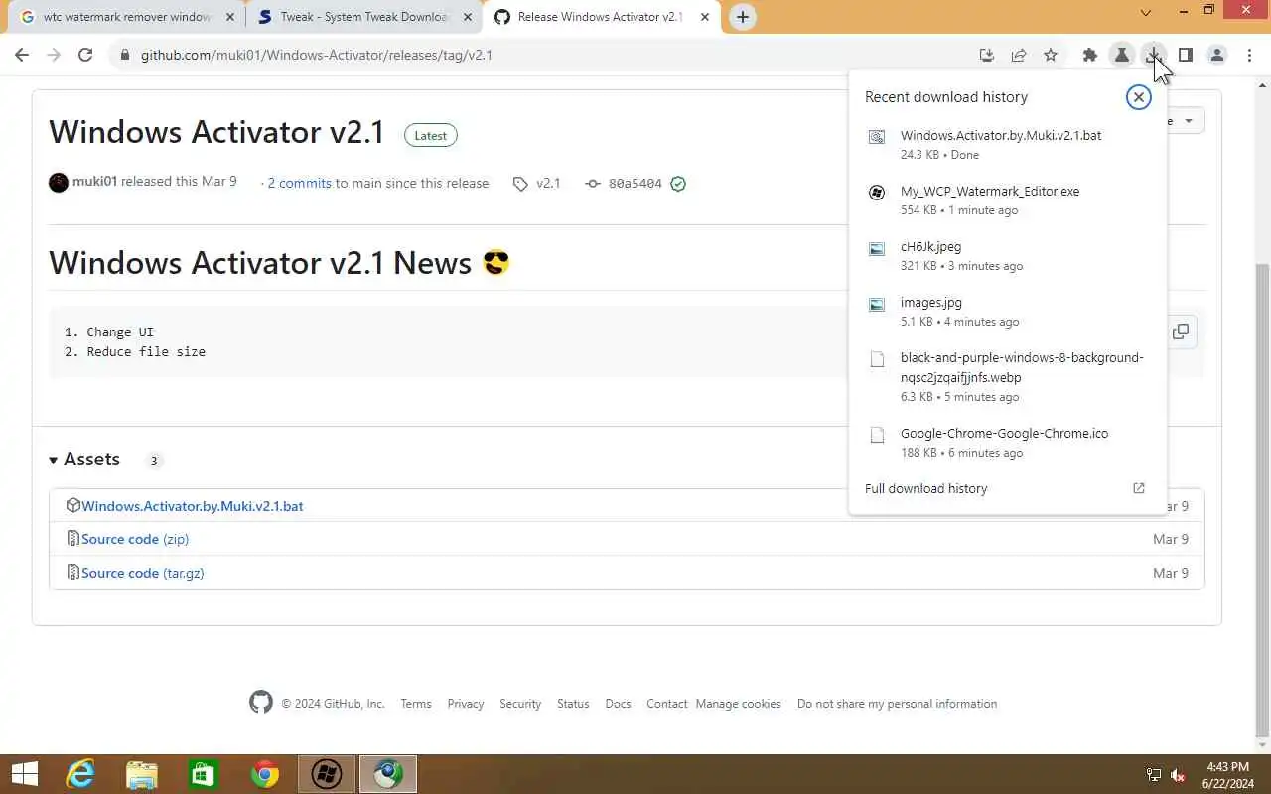The image size is (1271, 794).
Task: Click the cH6Jk.jpeg image file icon
Action: (877, 248)
